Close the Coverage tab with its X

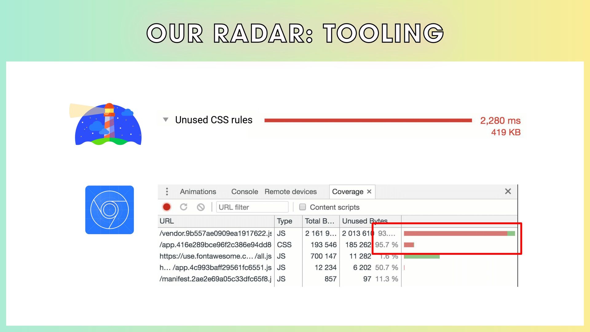tap(369, 192)
